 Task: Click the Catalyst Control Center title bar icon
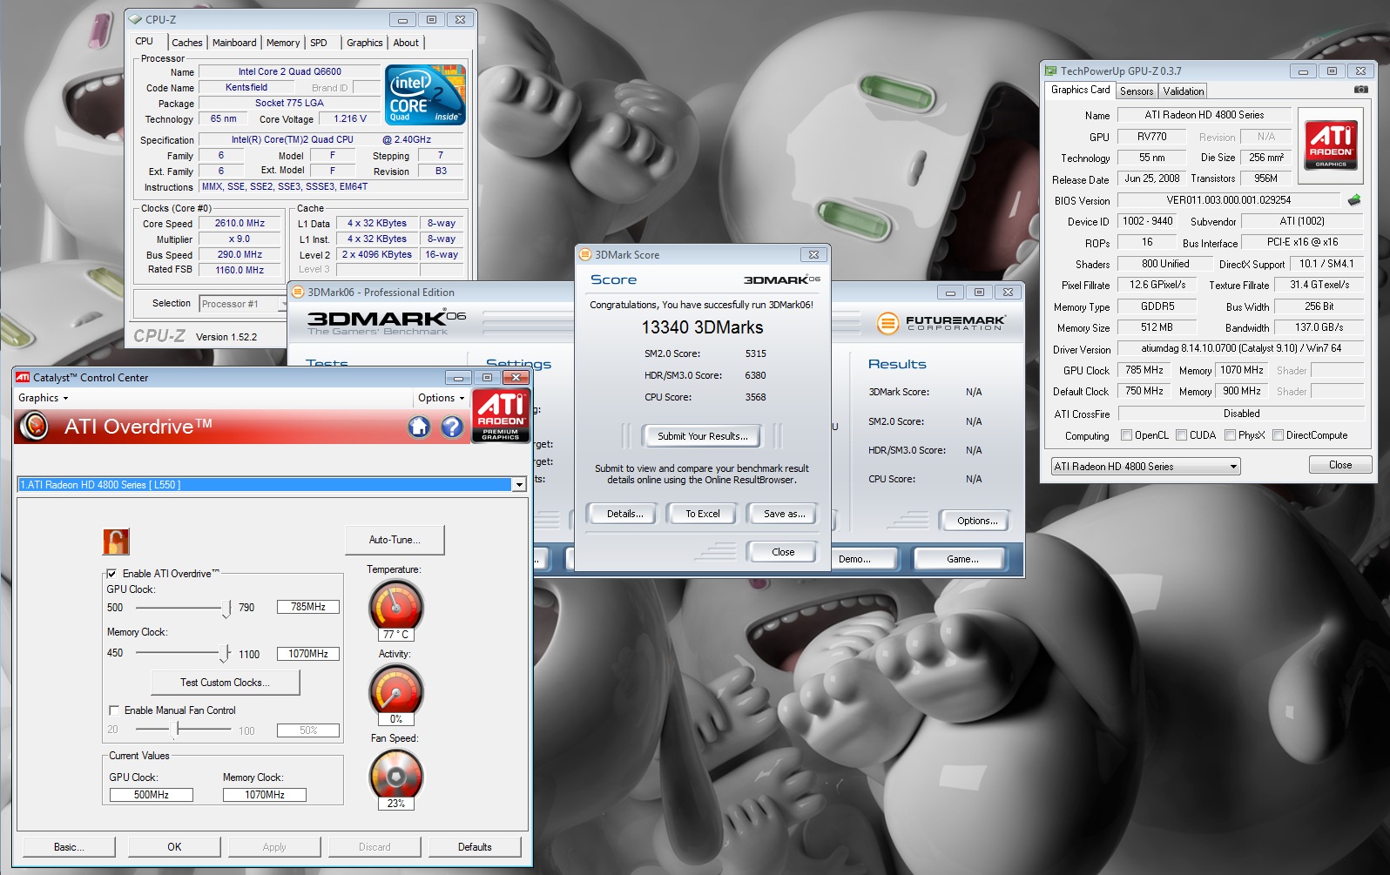[23, 377]
